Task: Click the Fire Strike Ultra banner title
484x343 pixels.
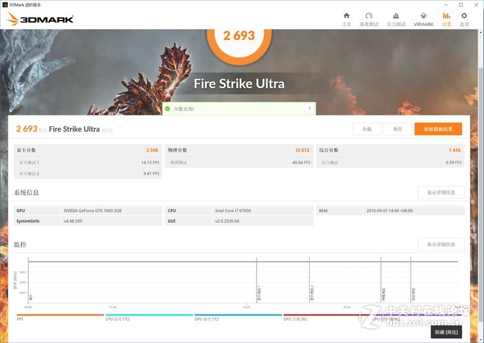Action: 239,83
